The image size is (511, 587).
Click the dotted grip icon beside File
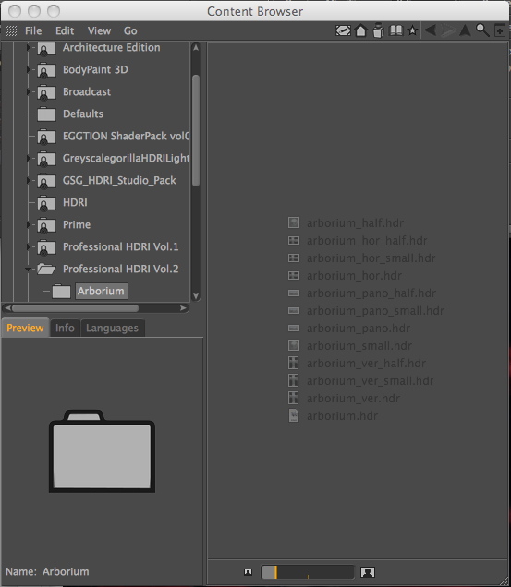12,30
